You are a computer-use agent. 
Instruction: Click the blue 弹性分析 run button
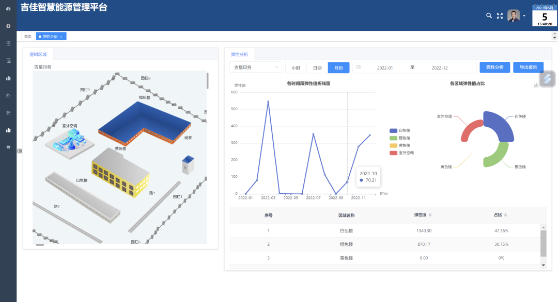point(495,68)
